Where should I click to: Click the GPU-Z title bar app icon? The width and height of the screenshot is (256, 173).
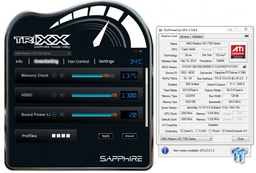161,30
